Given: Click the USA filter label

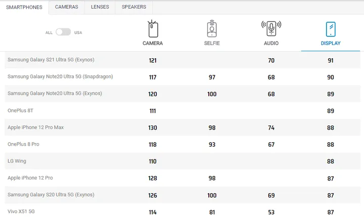Looking at the screenshot, I should 78,32.
